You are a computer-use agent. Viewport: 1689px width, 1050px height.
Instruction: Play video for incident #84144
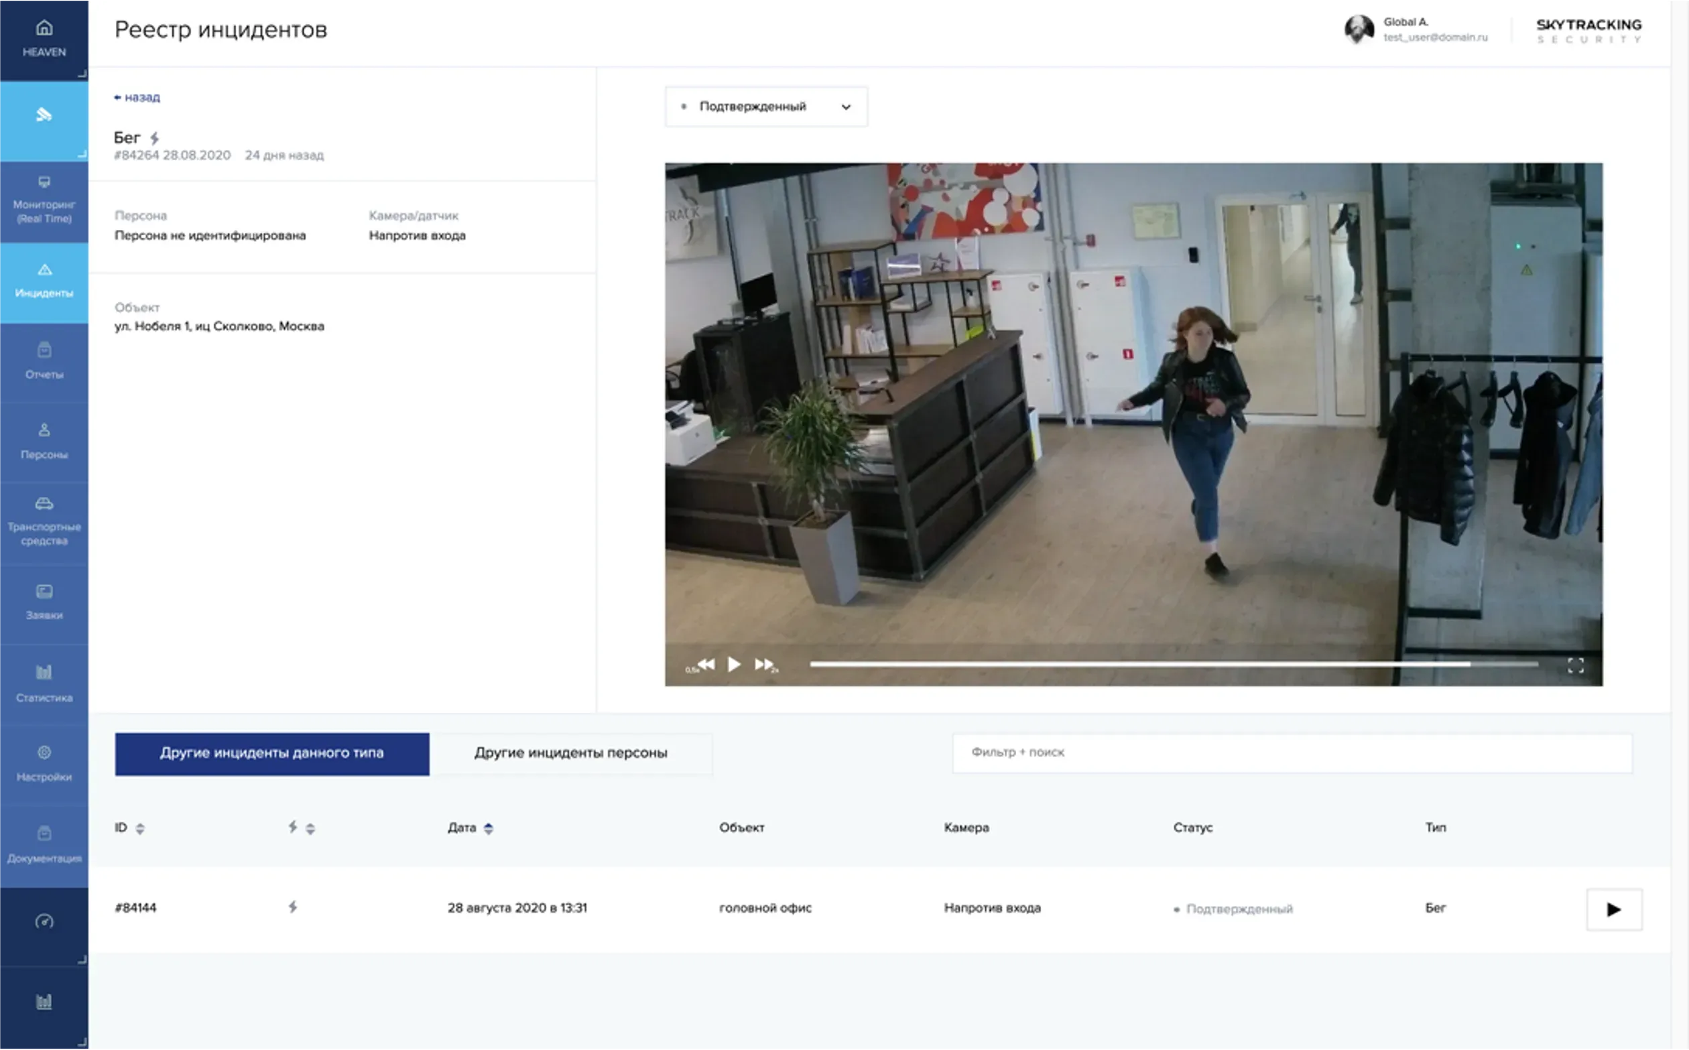(1614, 910)
